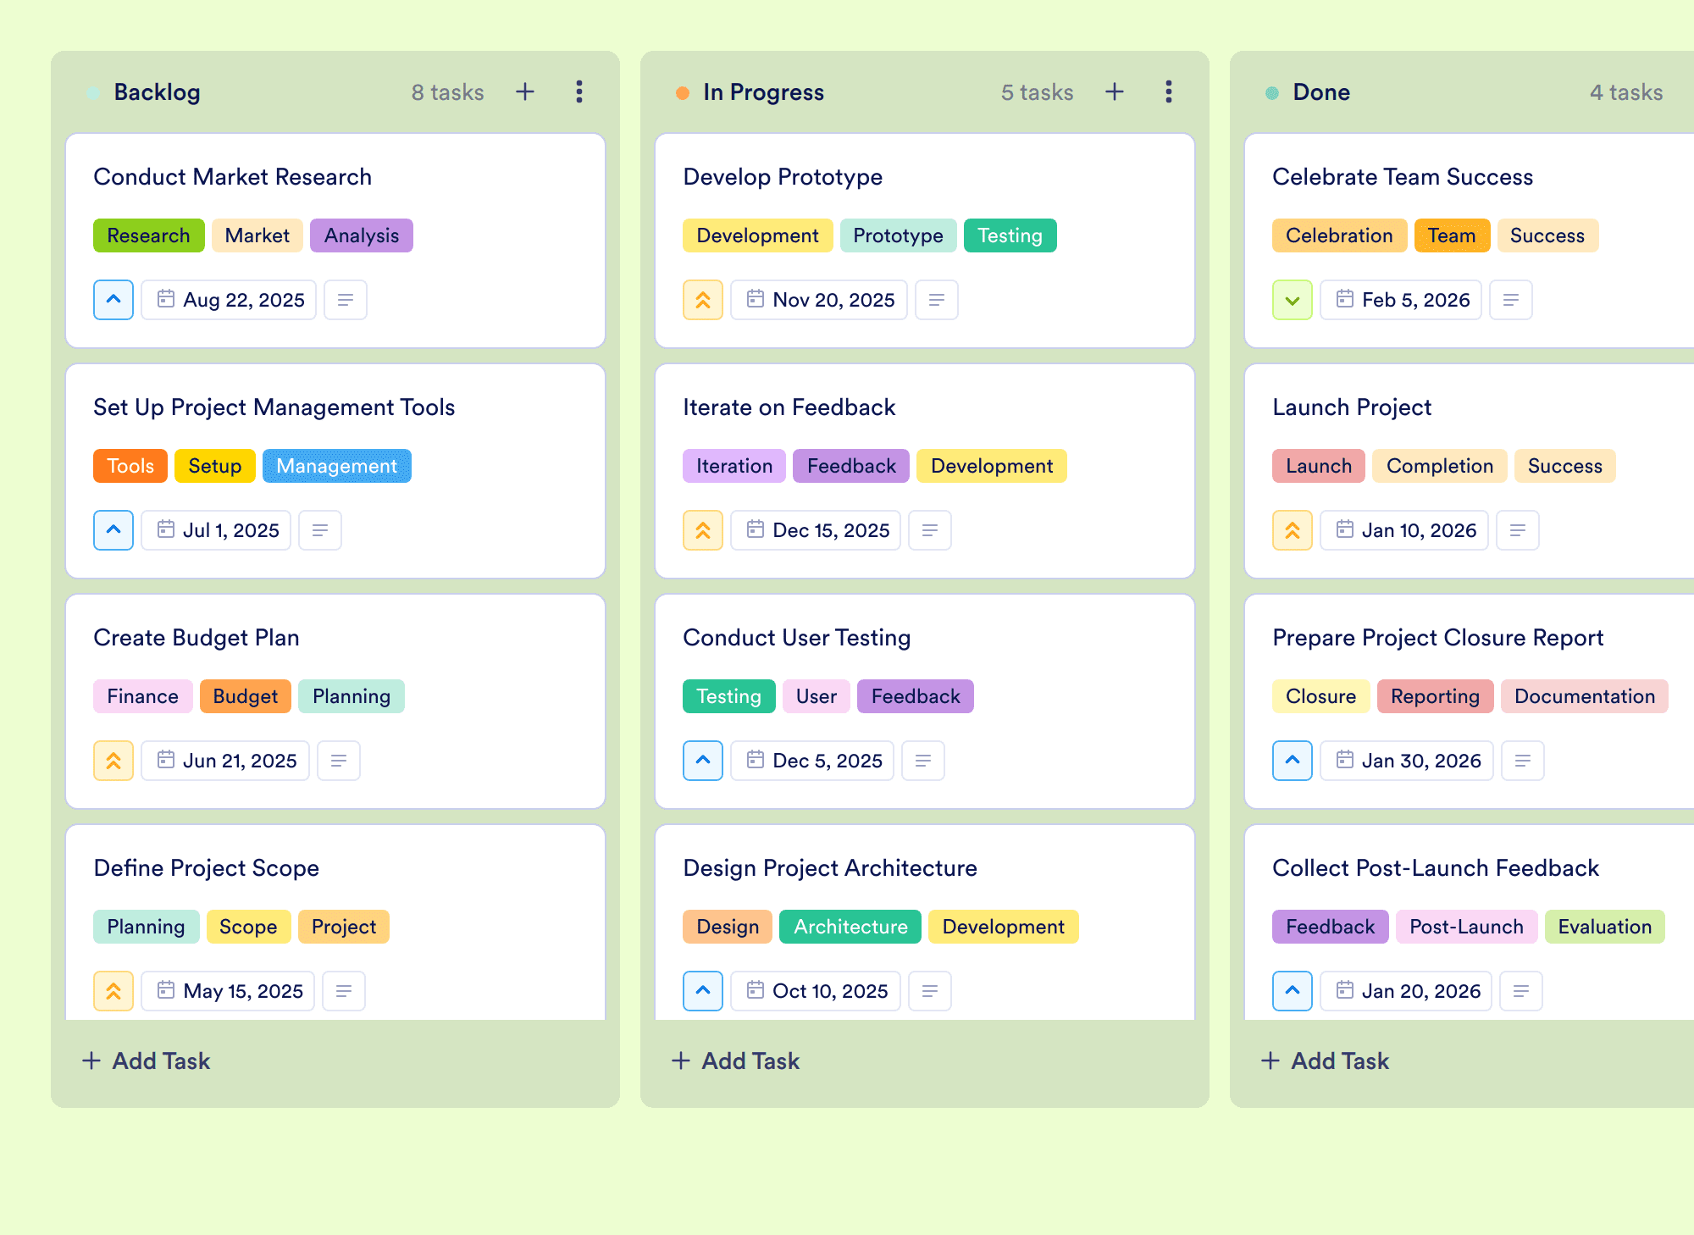Change high priority on Iterate on Feedback card

(x=703, y=530)
